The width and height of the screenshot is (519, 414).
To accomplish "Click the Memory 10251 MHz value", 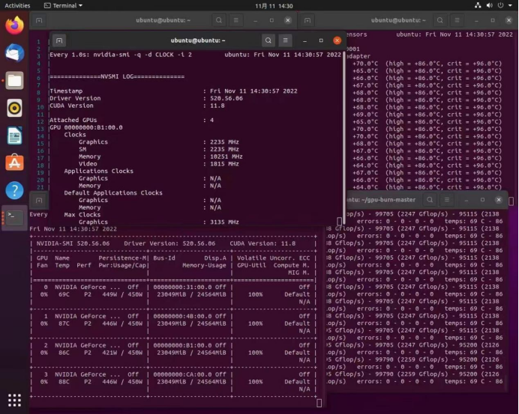I will tap(226, 156).
